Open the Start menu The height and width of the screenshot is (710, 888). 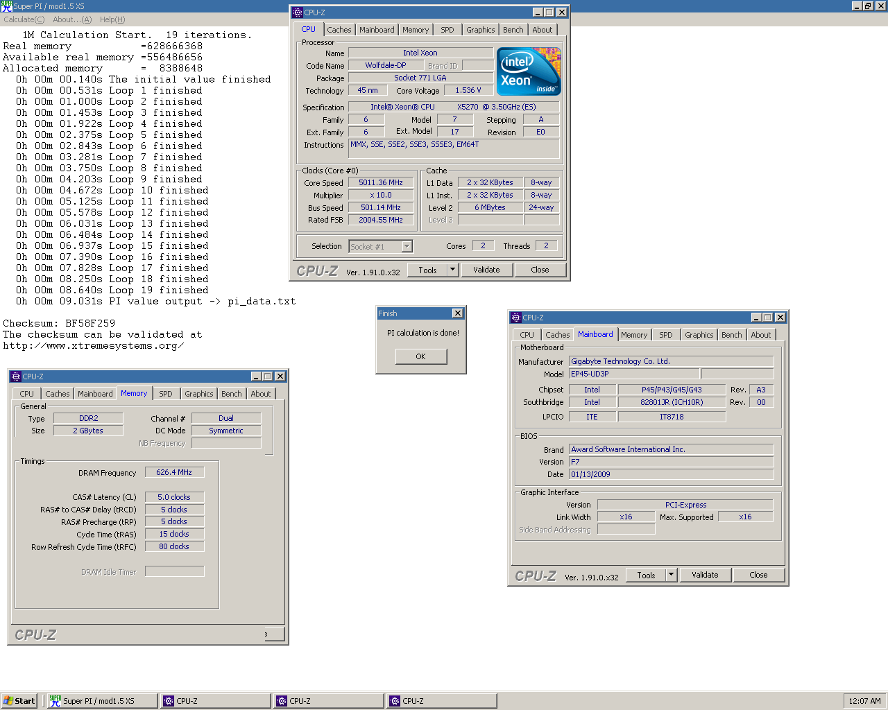pos(19,701)
